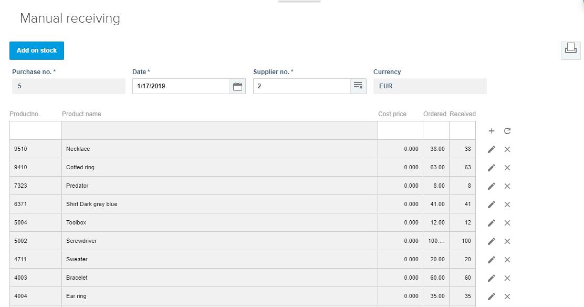
Task: Select the Shirt Dark grey blue row
Action: (x=243, y=204)
